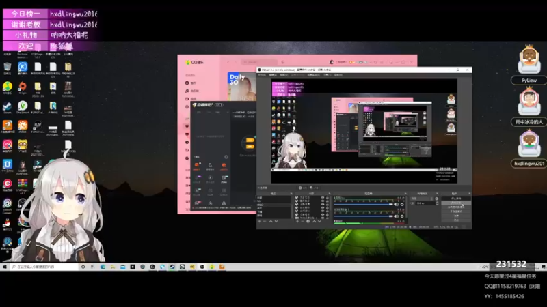
Task: Click the red gift icon in the dark accelerator window
Action: tap(224, 165)
